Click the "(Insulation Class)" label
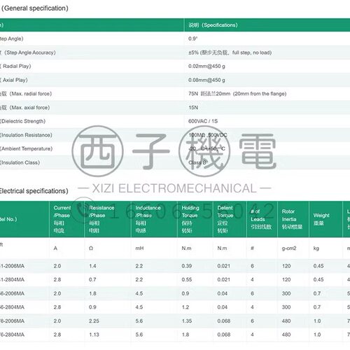 tap(20, 162)
